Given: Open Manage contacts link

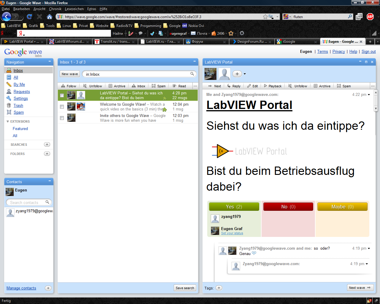Looking at the screenshot, I should pos(21,288).
